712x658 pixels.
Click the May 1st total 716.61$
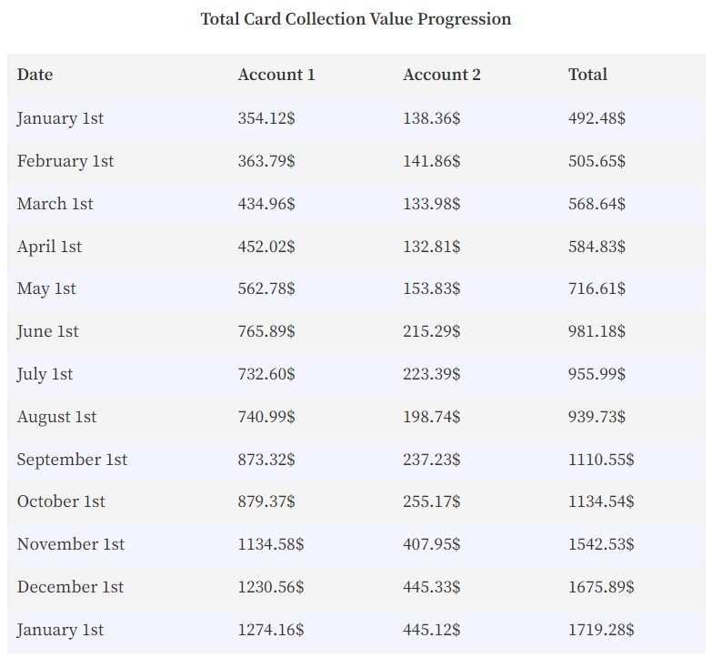pyautogui.click(x=597, y=289)
